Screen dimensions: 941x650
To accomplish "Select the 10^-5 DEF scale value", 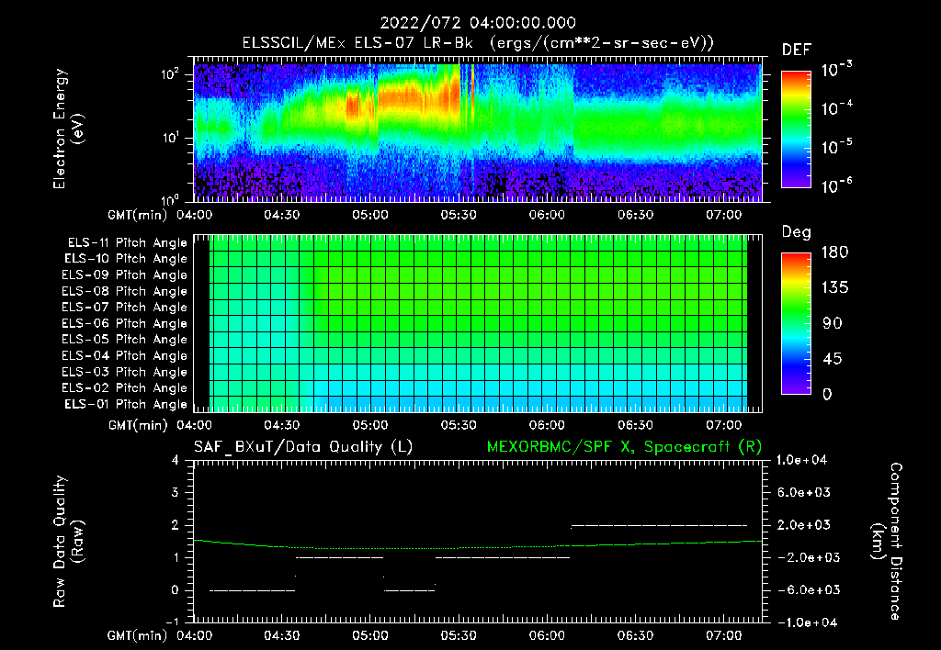I will click(836, 146).
